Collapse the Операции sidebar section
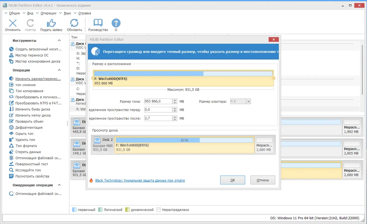Image resolution: width=367 pixels, height=224 pixels. coord(59,70)
